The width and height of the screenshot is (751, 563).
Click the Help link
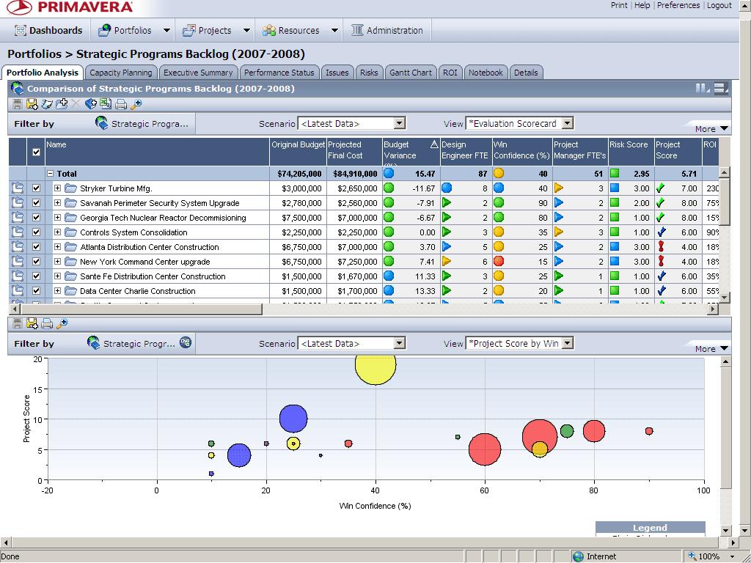[642, 5]
